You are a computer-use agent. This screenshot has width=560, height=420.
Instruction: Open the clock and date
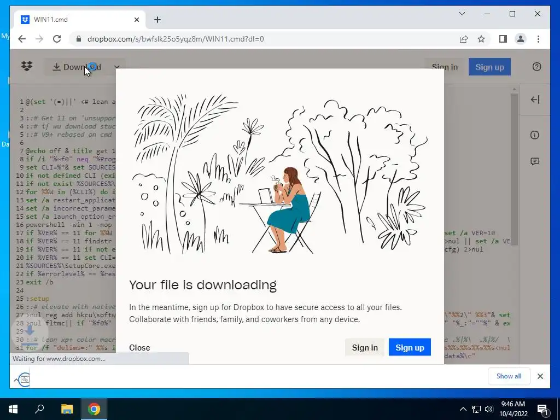[513, 409]
